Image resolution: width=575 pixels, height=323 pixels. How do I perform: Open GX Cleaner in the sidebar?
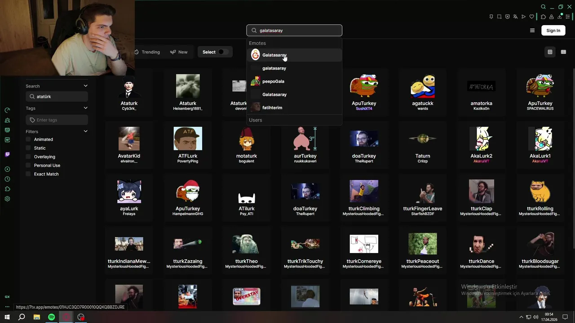[x=7, y=120]
